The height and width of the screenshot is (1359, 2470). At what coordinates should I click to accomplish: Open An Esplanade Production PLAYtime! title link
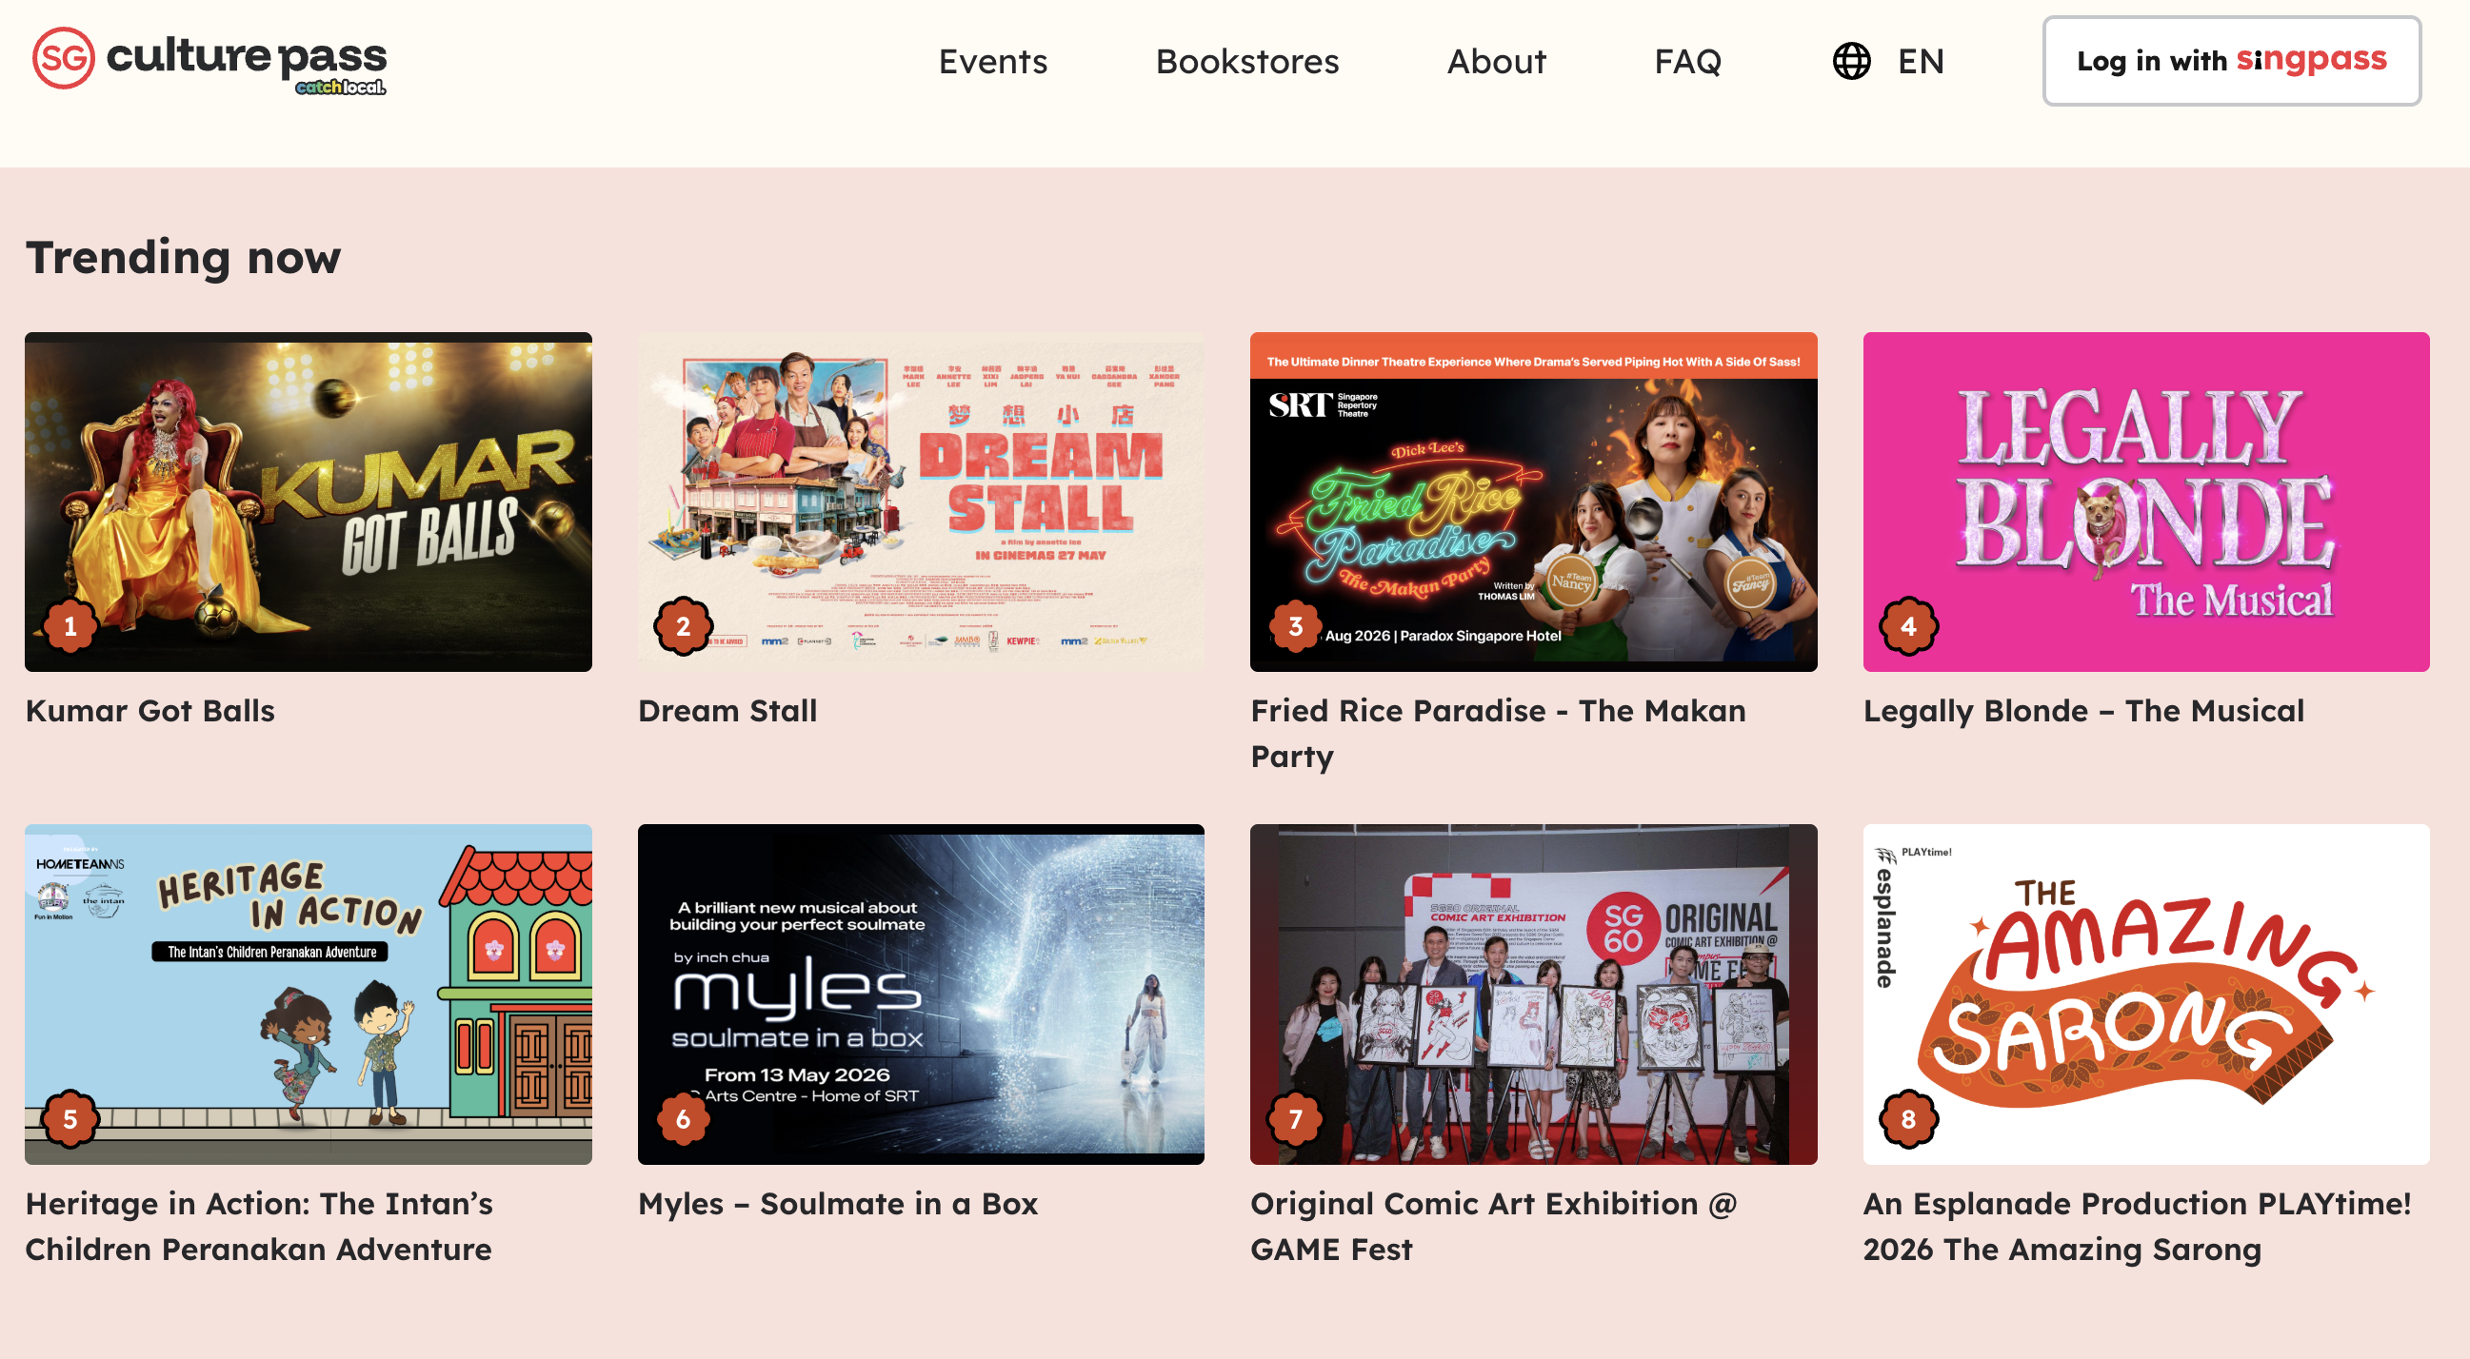point(2137,1226)
